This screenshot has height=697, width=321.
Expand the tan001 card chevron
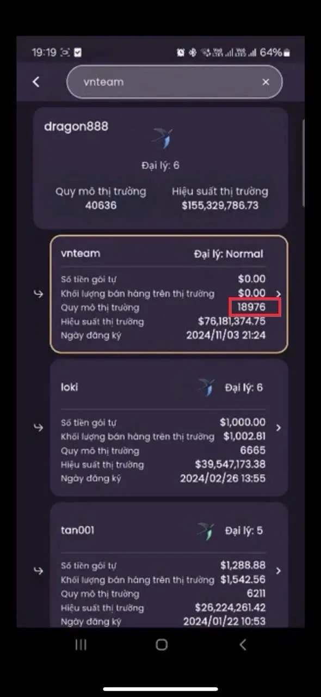(x=279, y=571)
